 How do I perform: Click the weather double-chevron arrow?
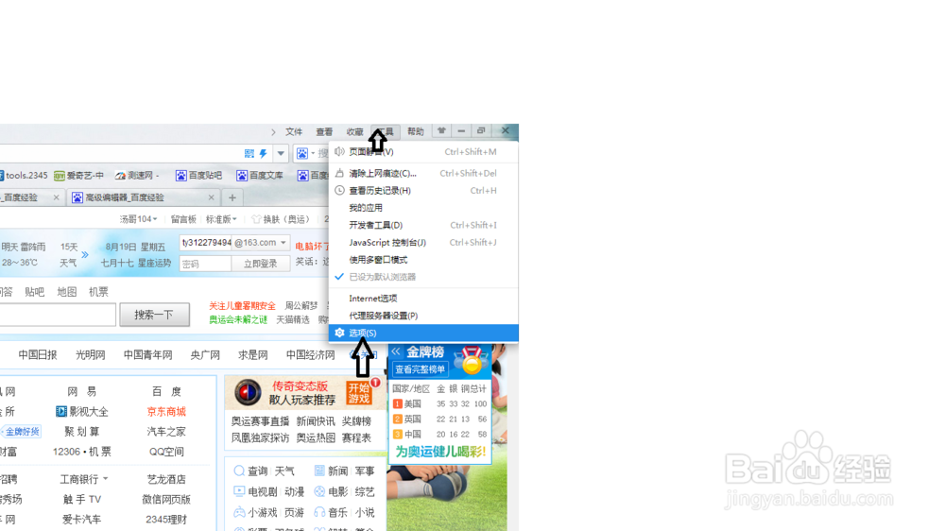[85, 255]
